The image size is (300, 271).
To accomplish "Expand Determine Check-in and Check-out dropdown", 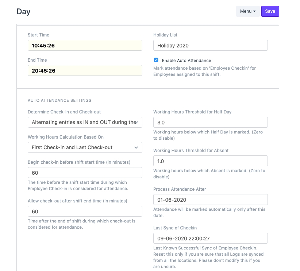I will [x=85, y=122].
